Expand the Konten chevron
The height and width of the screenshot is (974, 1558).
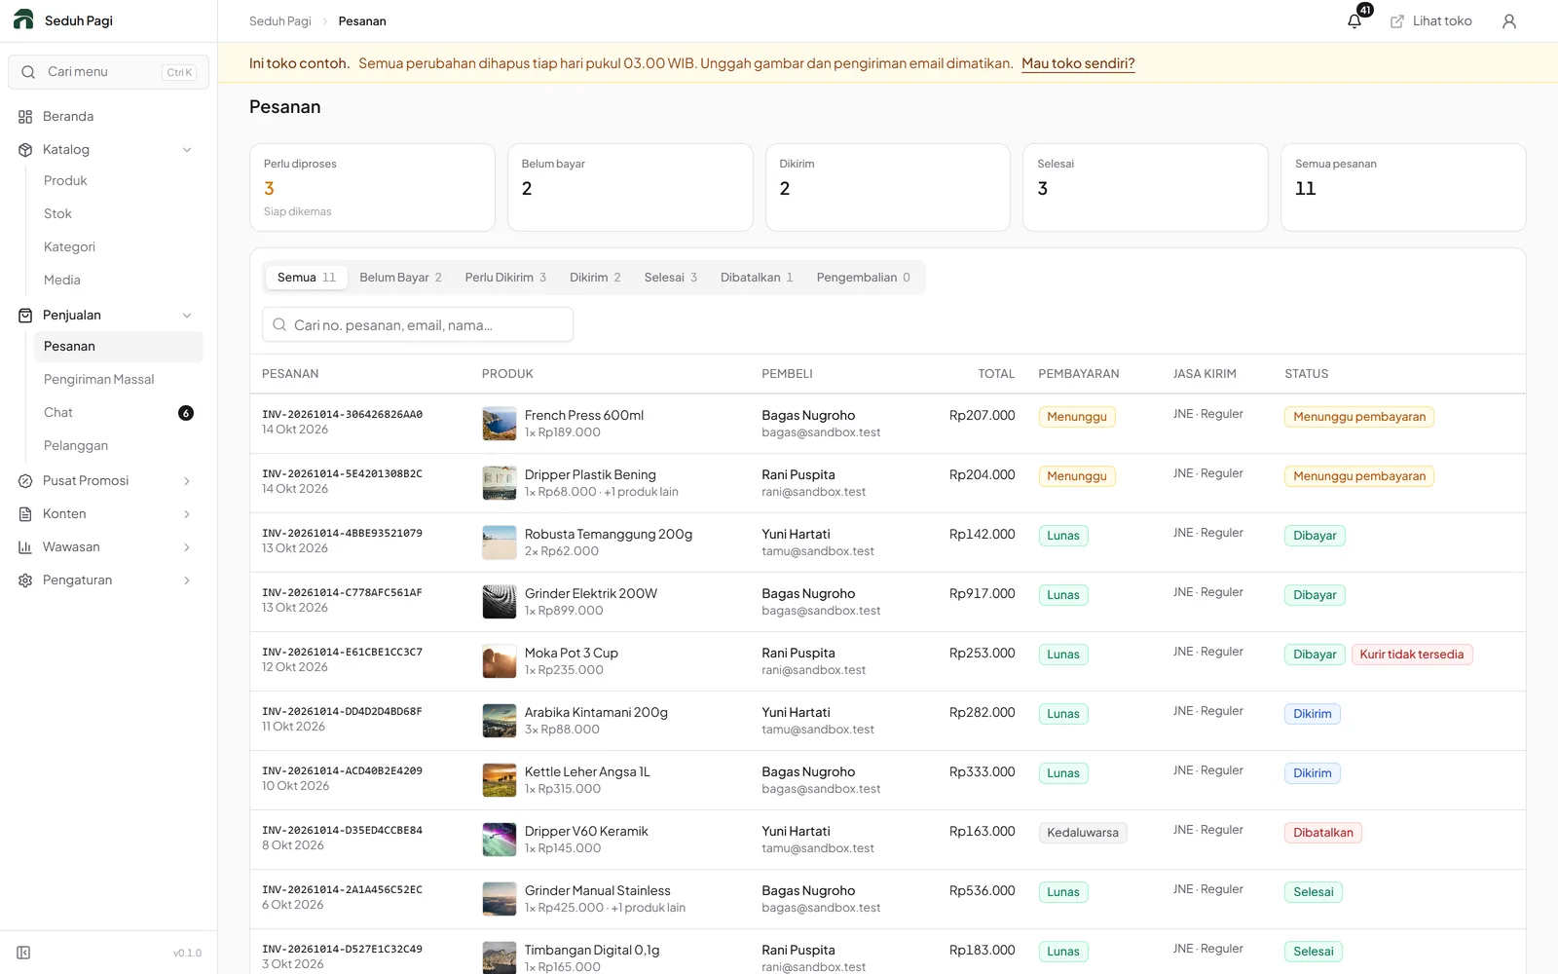187,514
